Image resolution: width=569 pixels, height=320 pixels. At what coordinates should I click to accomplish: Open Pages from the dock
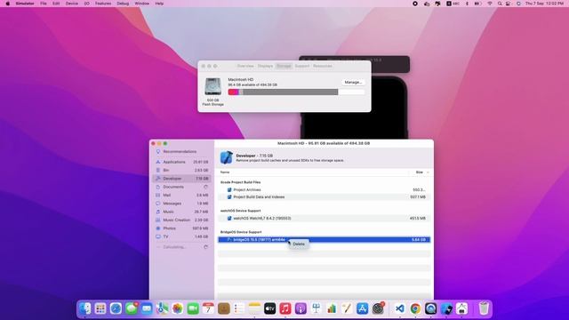(x=347, y=308)
